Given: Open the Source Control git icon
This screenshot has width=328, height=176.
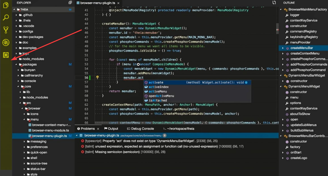Looking at the screenshot, I should pos(6,30).
